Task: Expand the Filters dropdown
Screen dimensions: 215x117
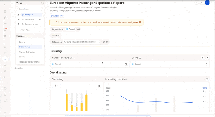Action: point(55,36)
